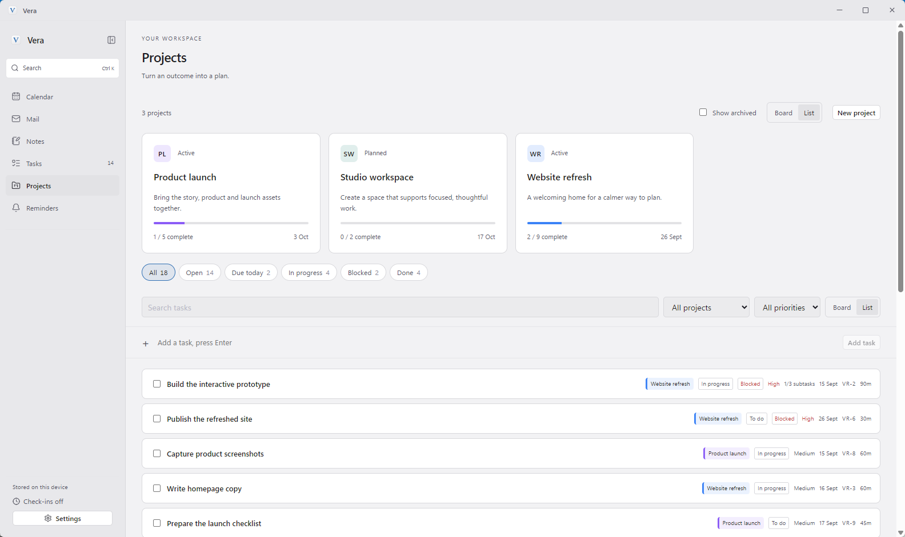Click the Add task button

[x=861, y=343]
